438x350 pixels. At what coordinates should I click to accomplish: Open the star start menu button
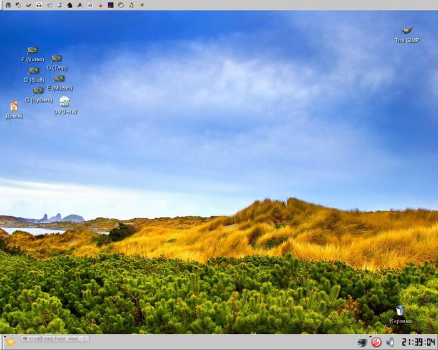(10, 342)
